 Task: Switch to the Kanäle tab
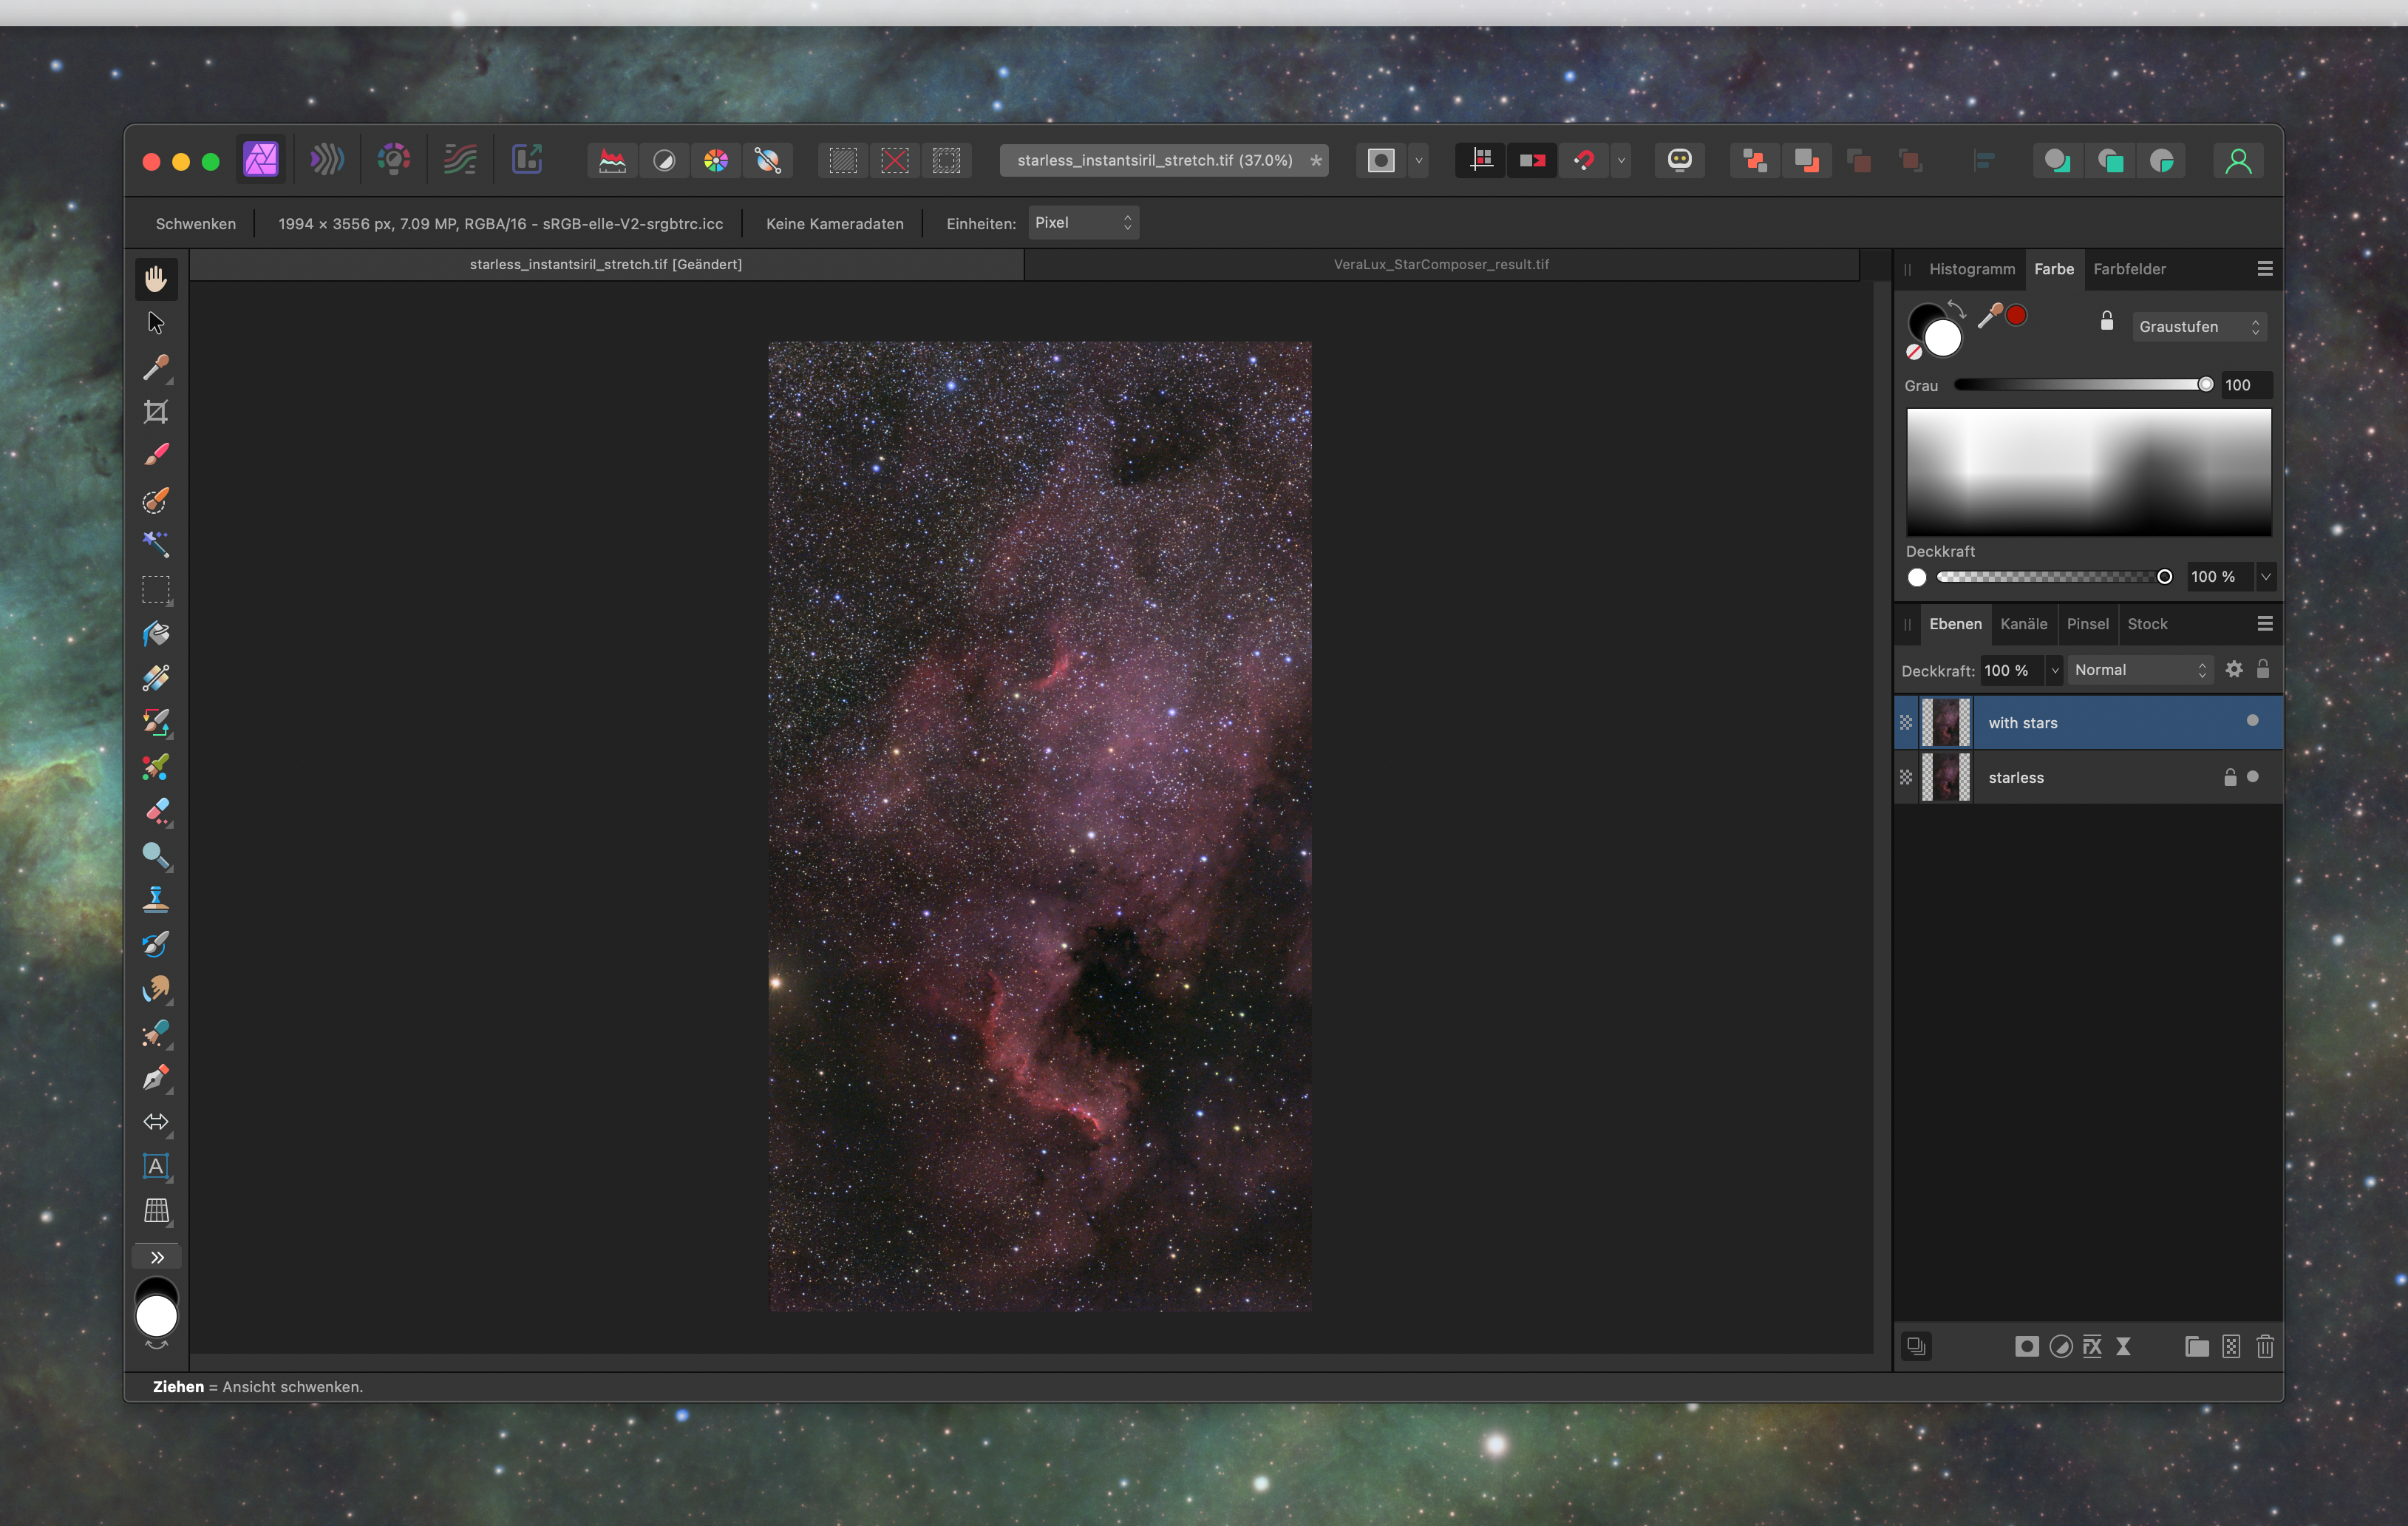[2024, 624]
